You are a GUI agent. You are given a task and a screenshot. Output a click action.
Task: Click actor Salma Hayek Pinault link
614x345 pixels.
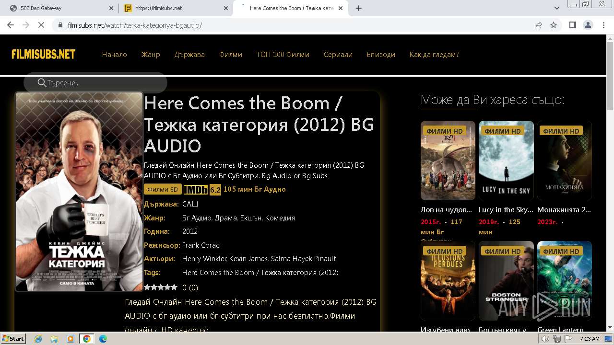click(303, 259)
